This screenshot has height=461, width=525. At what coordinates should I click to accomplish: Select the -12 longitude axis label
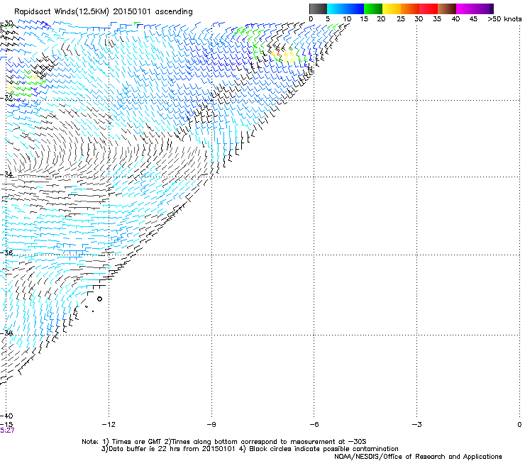click(109, 425)
